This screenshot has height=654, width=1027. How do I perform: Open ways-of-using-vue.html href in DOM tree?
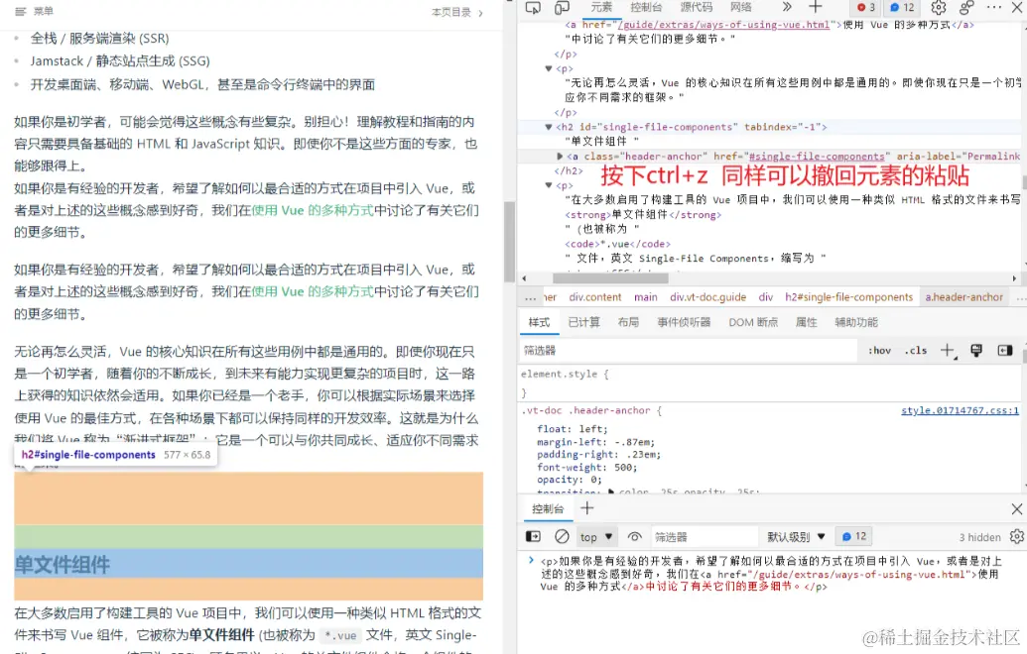(x=723, y=25)
